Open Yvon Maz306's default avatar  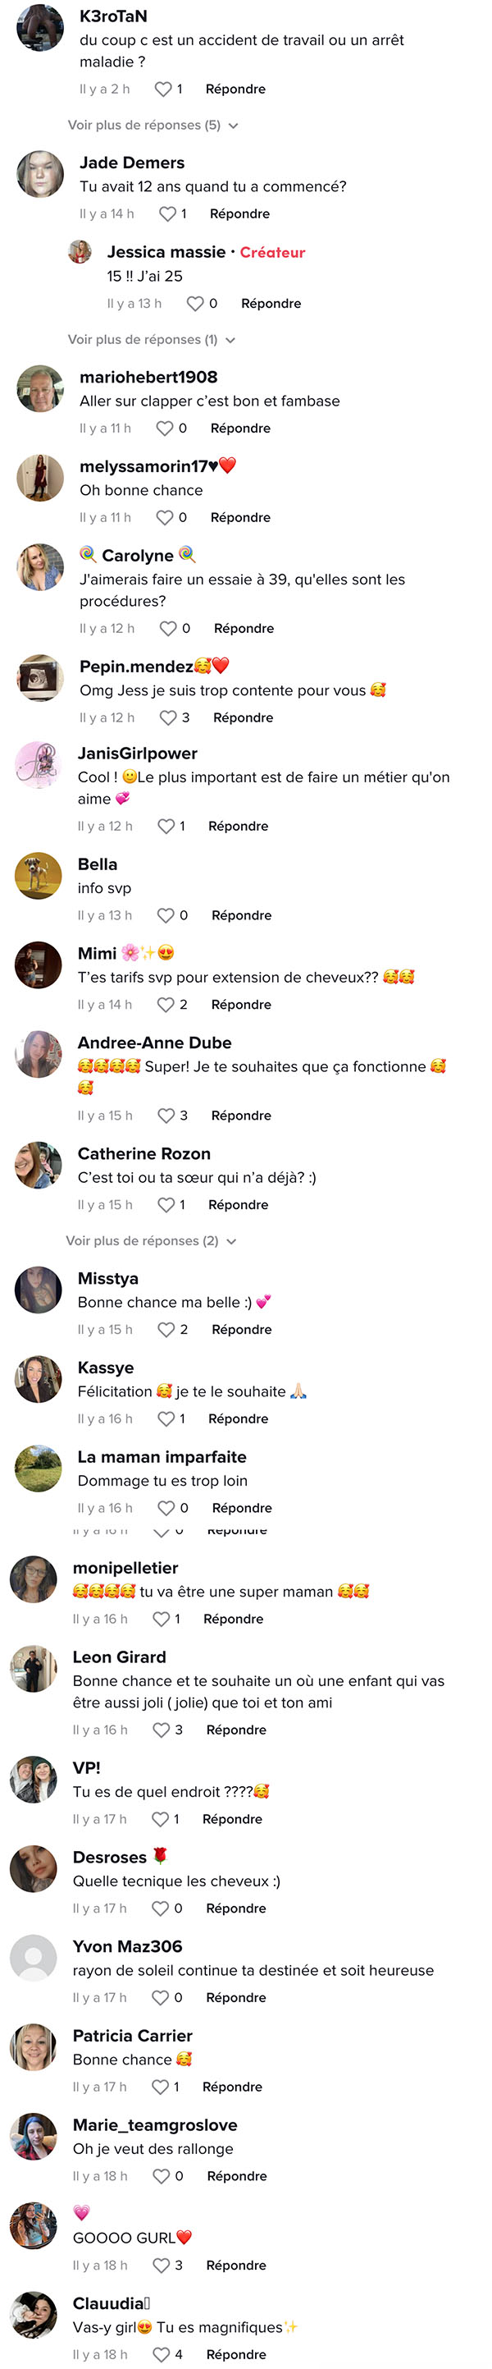(33, 1958)
